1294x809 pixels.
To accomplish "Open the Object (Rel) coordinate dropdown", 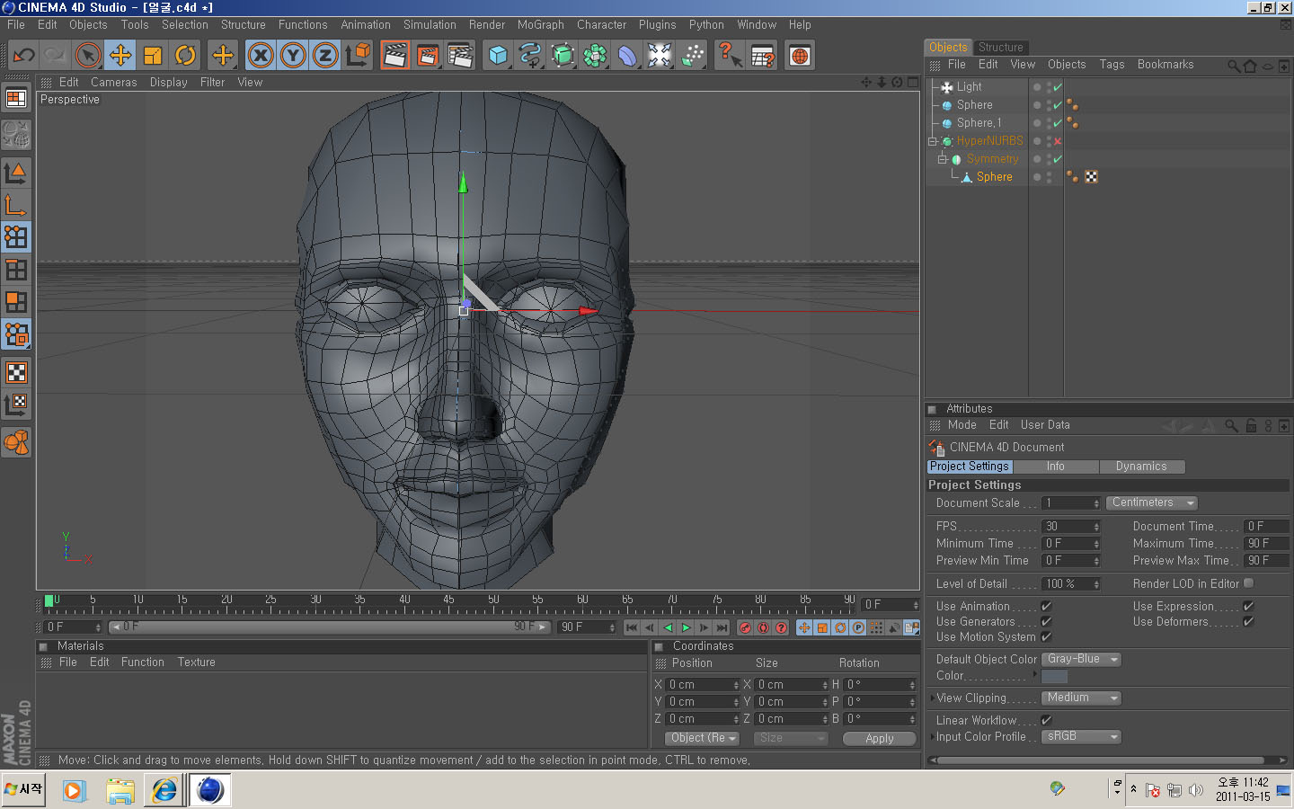I will click(703, 738).
